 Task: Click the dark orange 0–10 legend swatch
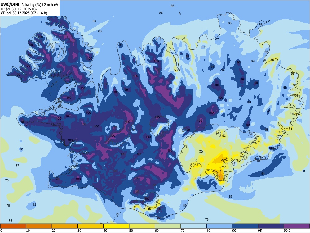click(13, 226)
